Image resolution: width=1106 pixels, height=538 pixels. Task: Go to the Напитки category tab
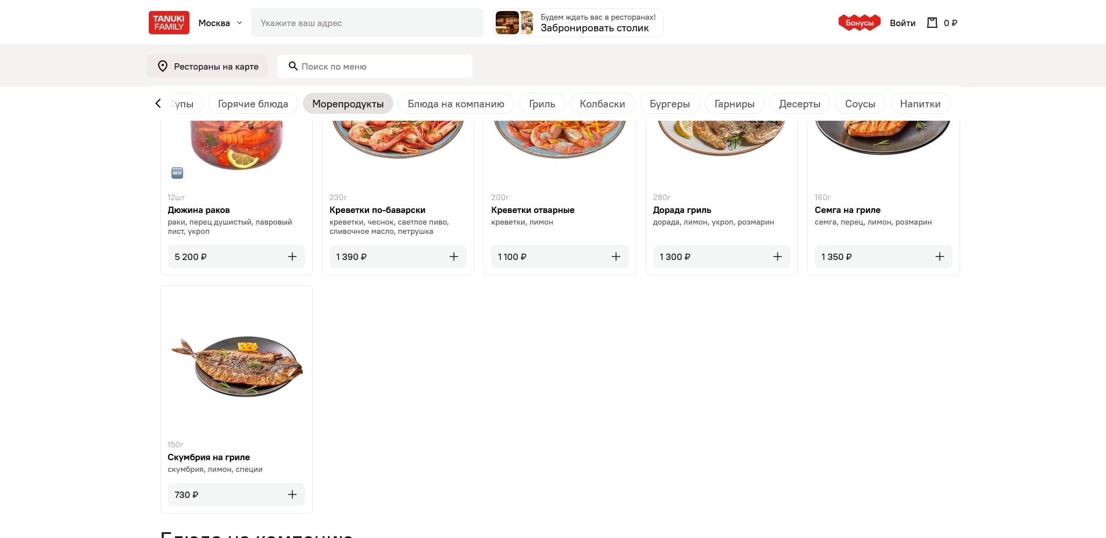point(919,104)
